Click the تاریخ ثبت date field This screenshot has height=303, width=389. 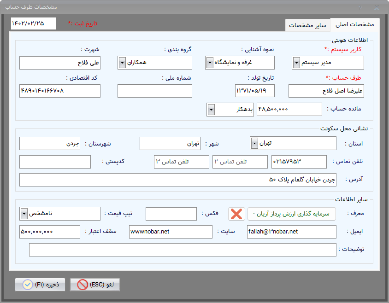pyautogui.click(x=33, y=23)
